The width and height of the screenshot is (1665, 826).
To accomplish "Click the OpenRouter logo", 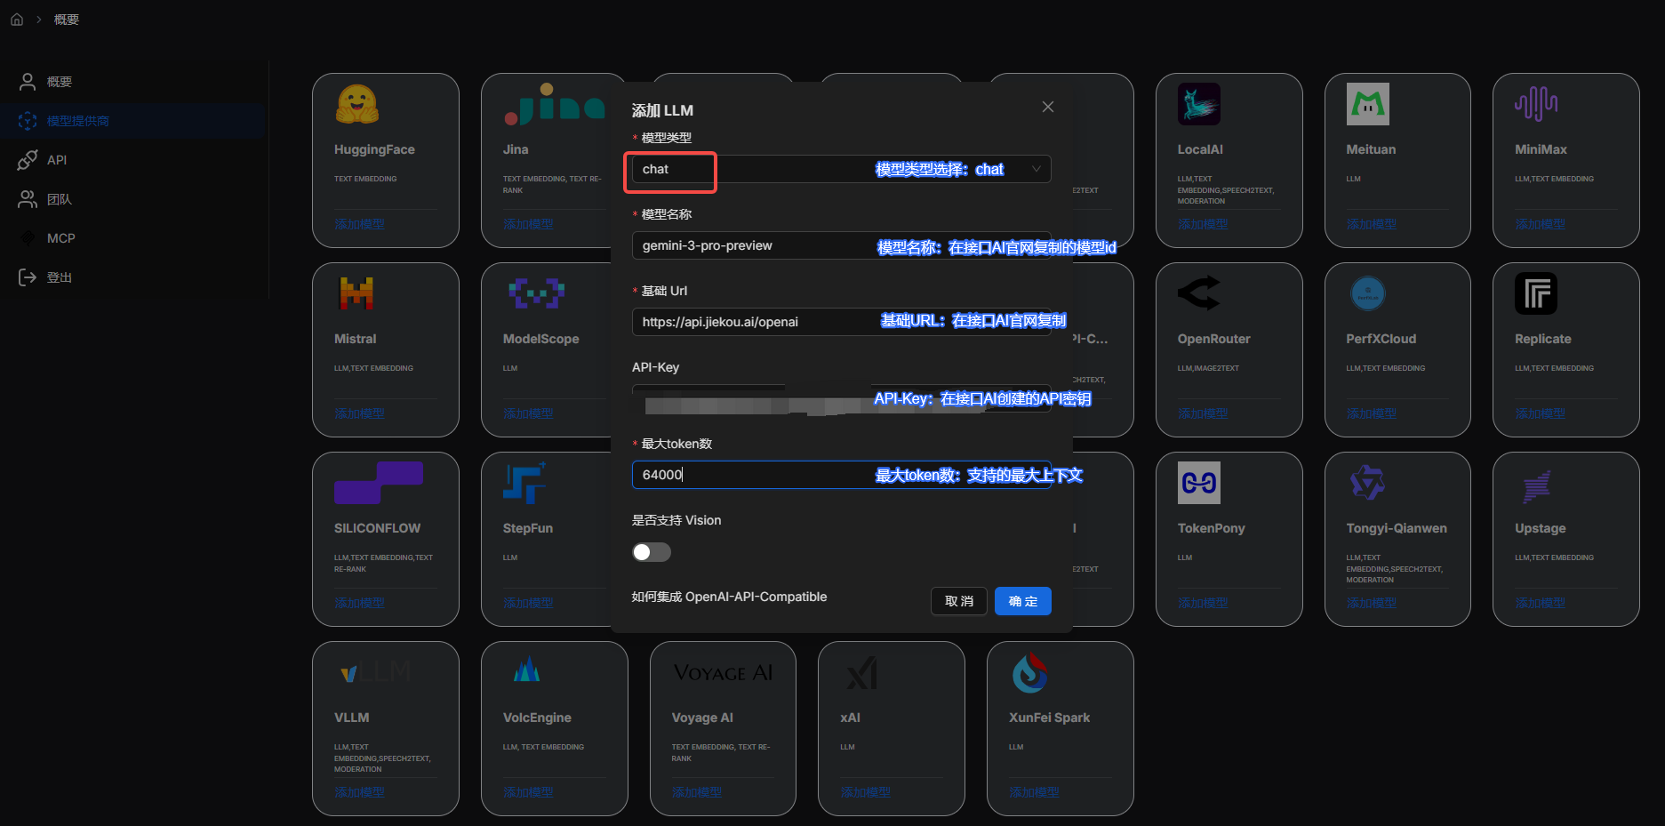I will [1199, 293].
